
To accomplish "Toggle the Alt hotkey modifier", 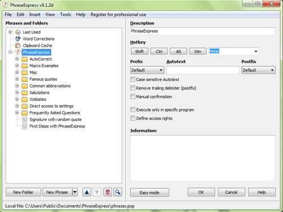I will click(x=178, y=51).
